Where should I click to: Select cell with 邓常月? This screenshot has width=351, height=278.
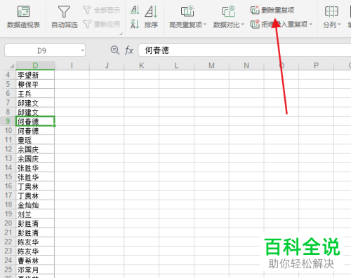(35, 270)
